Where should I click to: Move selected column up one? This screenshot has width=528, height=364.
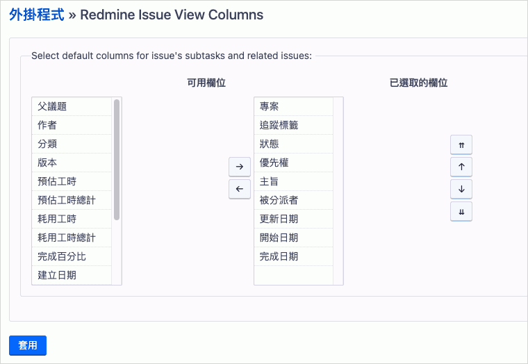[461, 167]
